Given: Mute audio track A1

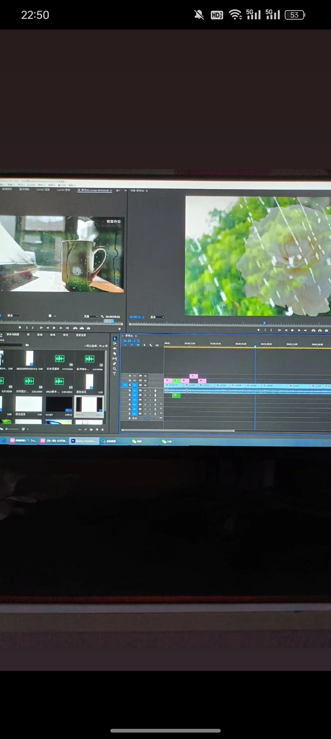Looking at the screenshot, I should pos(145,391).
